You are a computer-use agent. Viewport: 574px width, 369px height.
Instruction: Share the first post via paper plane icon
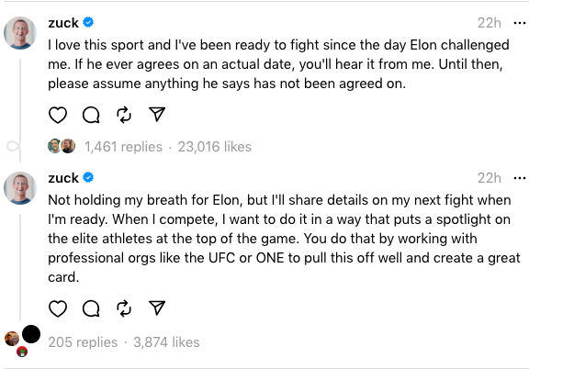157,115
